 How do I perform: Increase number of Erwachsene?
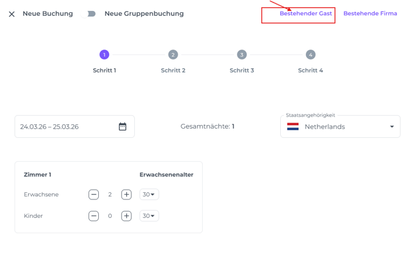pyautogui.click(x=126, y=195)
